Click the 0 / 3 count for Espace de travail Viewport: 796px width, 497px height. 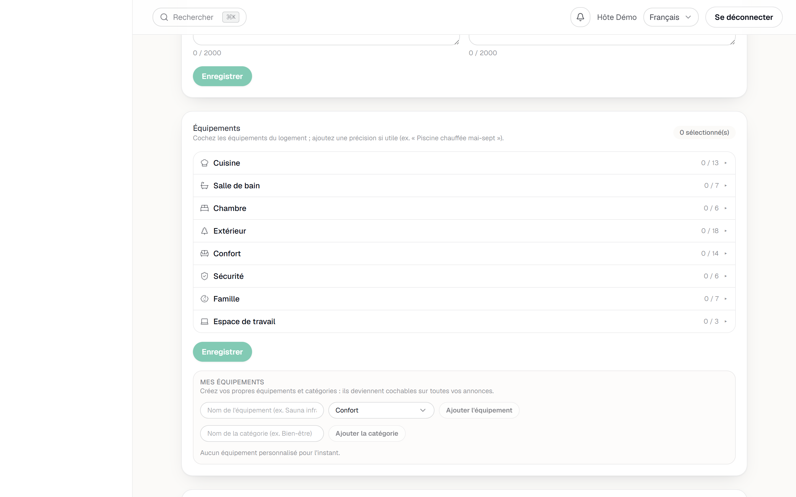[711, 321]
